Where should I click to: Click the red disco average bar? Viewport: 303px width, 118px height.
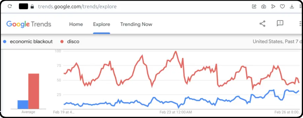(x=34, y=91)
